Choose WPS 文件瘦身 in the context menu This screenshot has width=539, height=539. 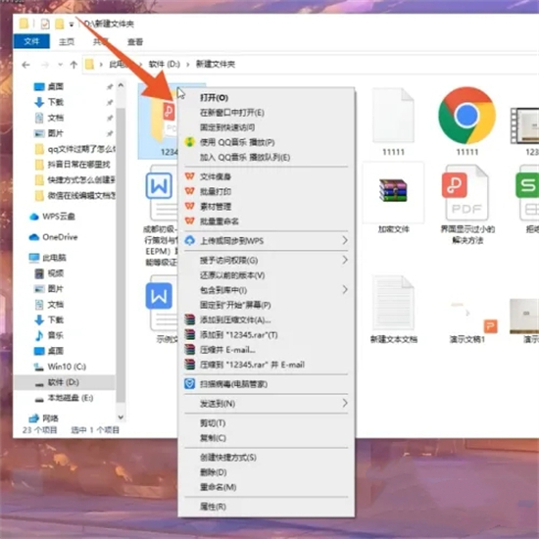[266, 176]
